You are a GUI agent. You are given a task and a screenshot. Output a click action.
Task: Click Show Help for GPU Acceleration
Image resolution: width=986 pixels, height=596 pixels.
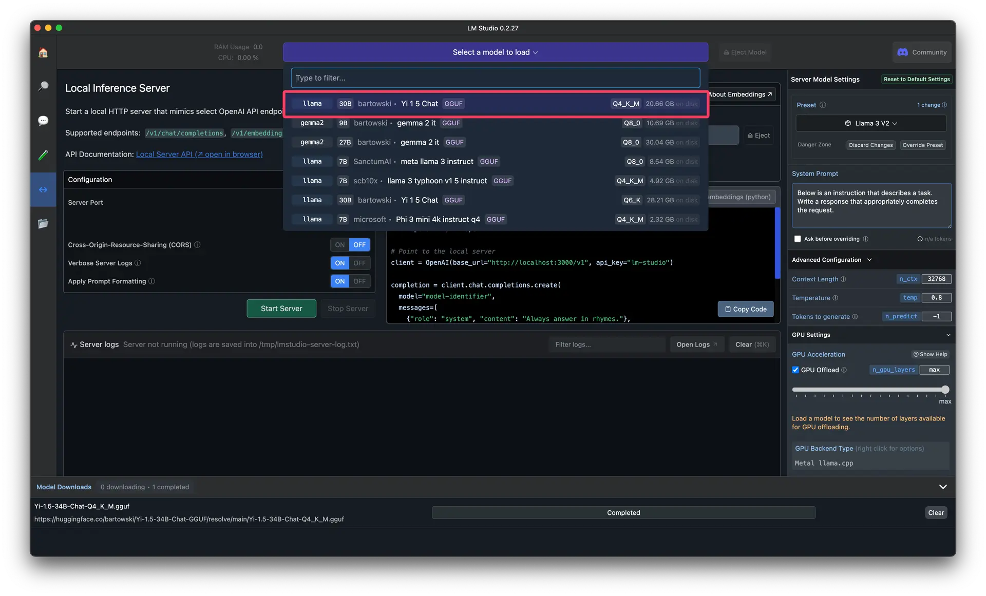930,355
